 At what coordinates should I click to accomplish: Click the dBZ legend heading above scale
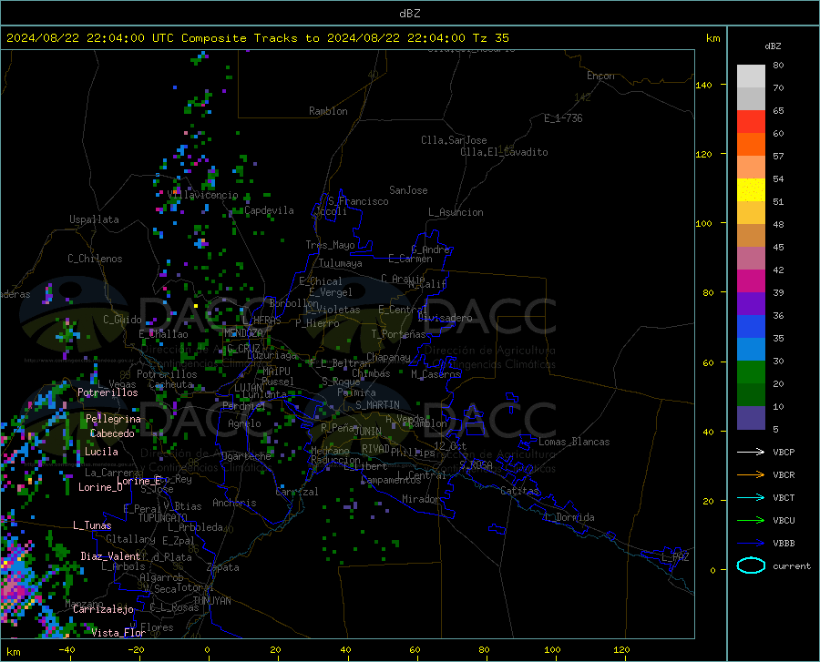point(773,46)
